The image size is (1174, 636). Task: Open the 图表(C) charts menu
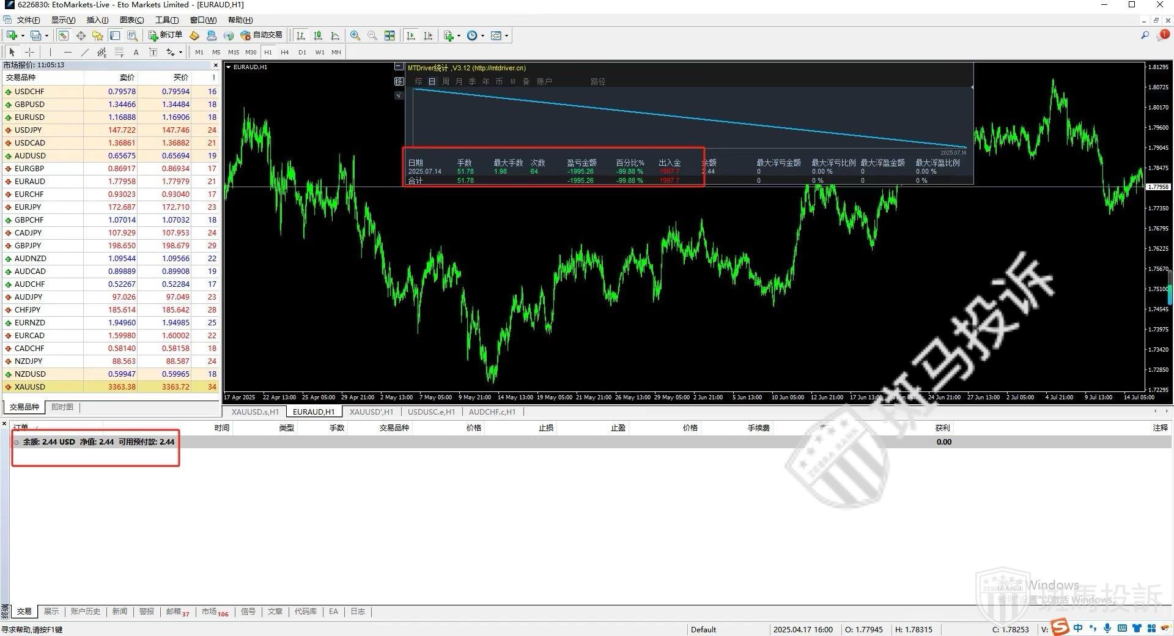pyautogui.click(x=131, y=20)
